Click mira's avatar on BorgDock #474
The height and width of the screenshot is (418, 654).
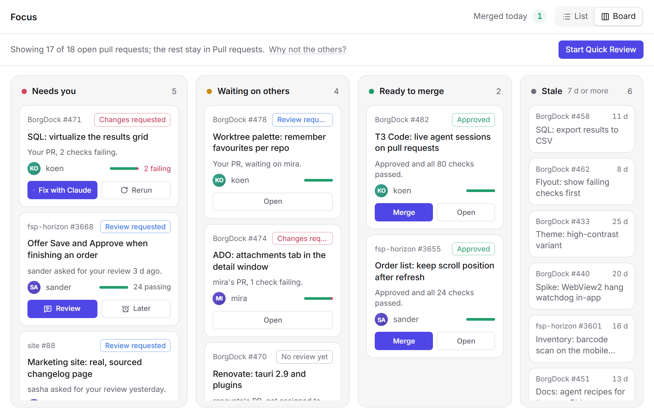pyautogui.click(x=219, y=298)
